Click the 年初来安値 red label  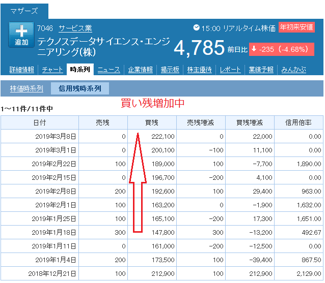click(296, 27)
